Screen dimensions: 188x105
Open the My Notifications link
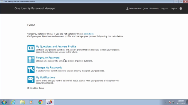(46, 77)
